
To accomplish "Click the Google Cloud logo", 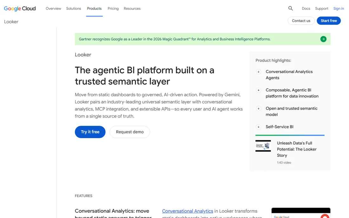I will pos(20,9).
